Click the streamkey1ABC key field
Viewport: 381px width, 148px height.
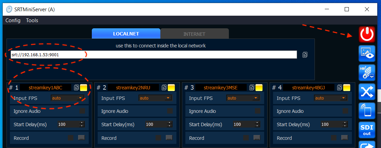pyautogui.click(x=46, y=88)
